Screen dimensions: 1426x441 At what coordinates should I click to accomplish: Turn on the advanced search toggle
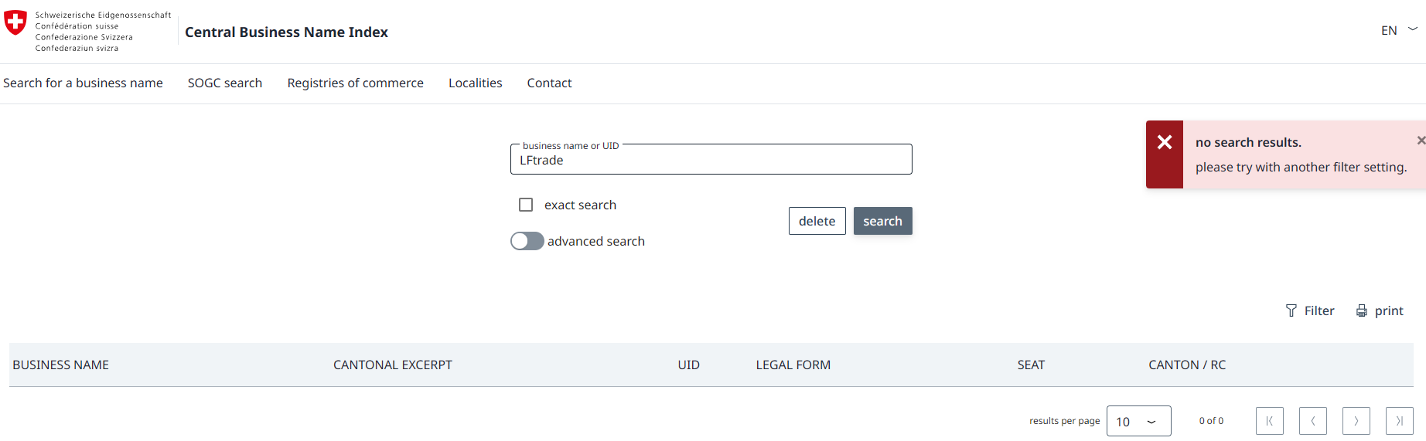point(527,241)
